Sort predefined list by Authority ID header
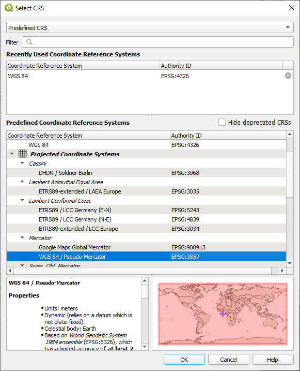This screenshot has width=300, height=371. tap(228, 136)
